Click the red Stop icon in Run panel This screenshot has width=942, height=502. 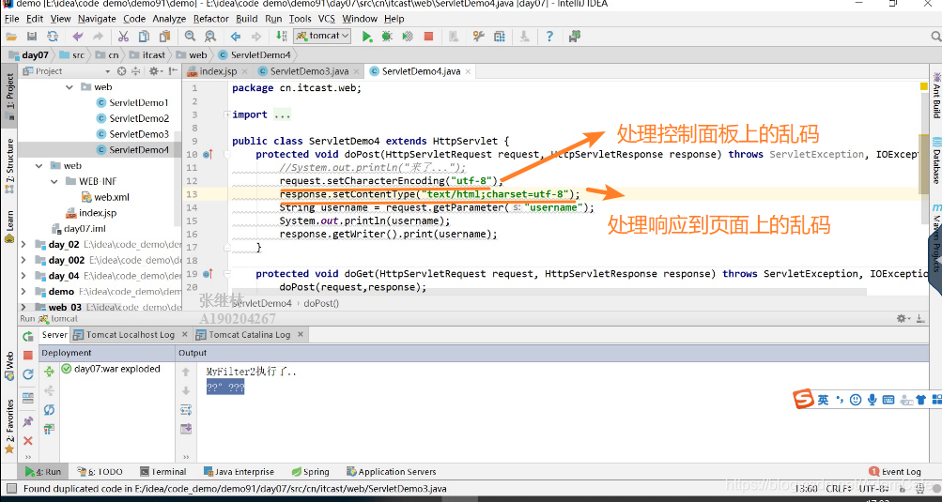point(27,356)
